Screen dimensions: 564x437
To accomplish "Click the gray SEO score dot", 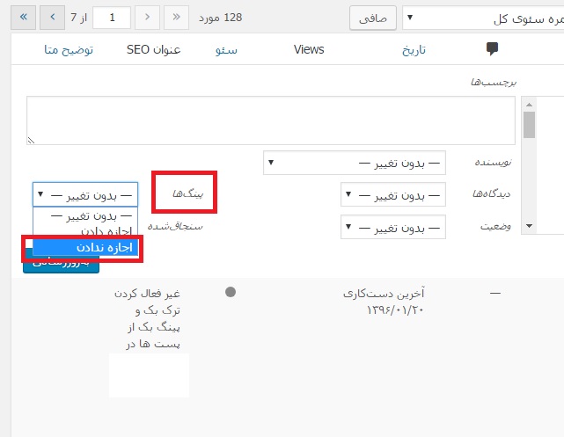I will coord(231,292).
